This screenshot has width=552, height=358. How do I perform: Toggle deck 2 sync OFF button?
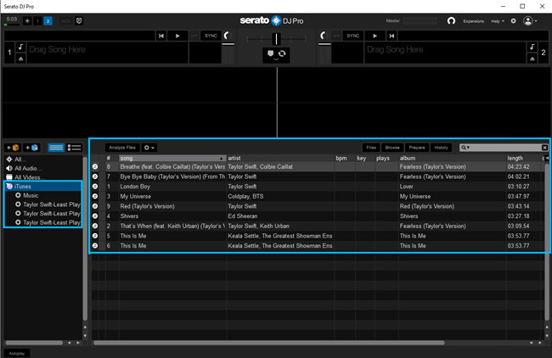(x=336, y=36)
